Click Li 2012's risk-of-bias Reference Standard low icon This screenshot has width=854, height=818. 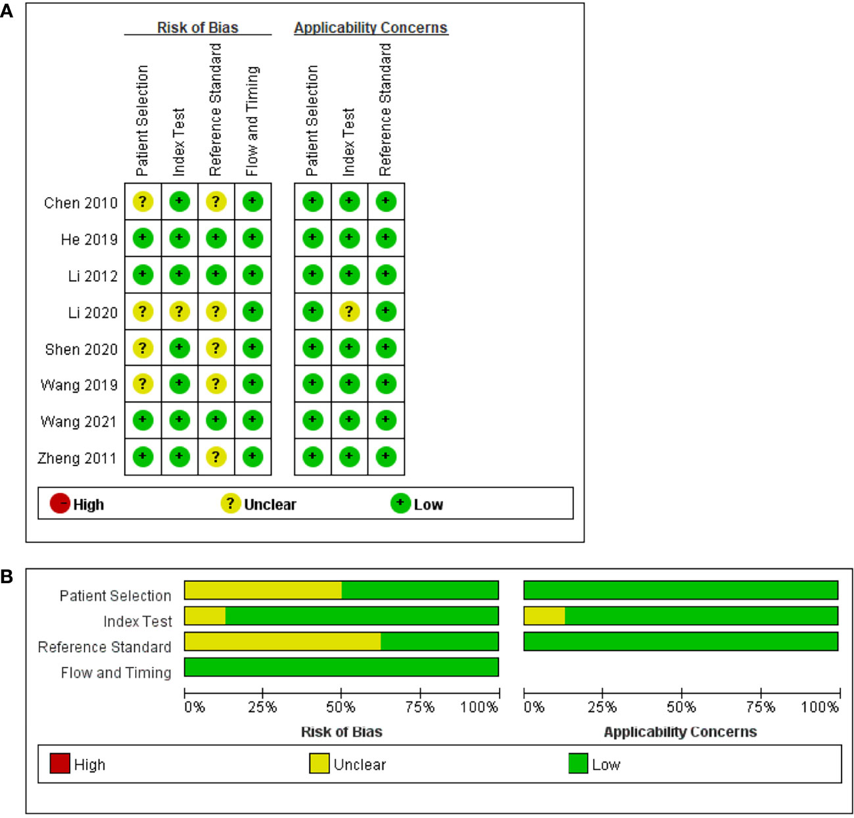(216, 275)
